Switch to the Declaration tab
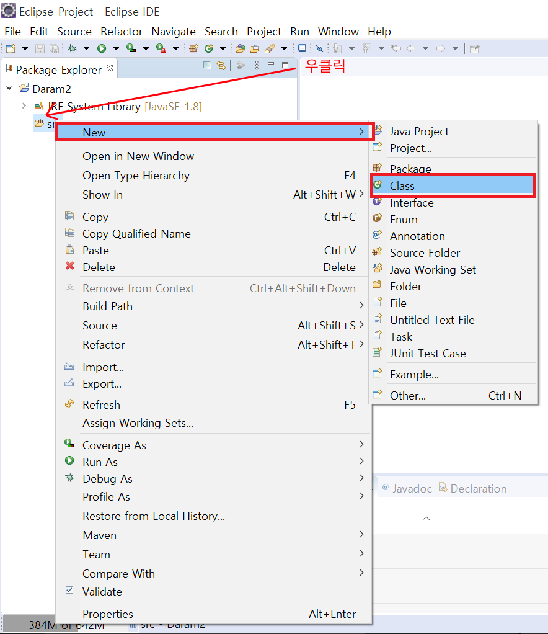The width and height of the screenshot is (548, 634). point(473,488)
